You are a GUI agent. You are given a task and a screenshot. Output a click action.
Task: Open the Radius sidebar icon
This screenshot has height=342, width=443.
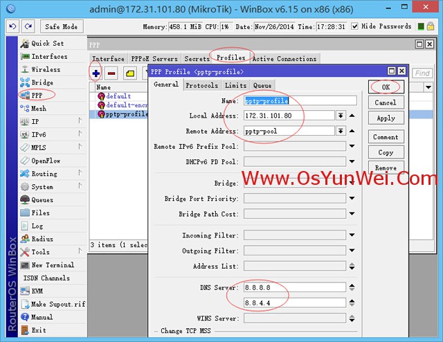tap(25, 239)
